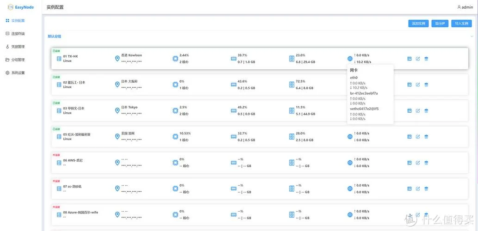Screen dimensions: 478x231
Task: Delete the 06 AWS instance
Action: point(426,163)
